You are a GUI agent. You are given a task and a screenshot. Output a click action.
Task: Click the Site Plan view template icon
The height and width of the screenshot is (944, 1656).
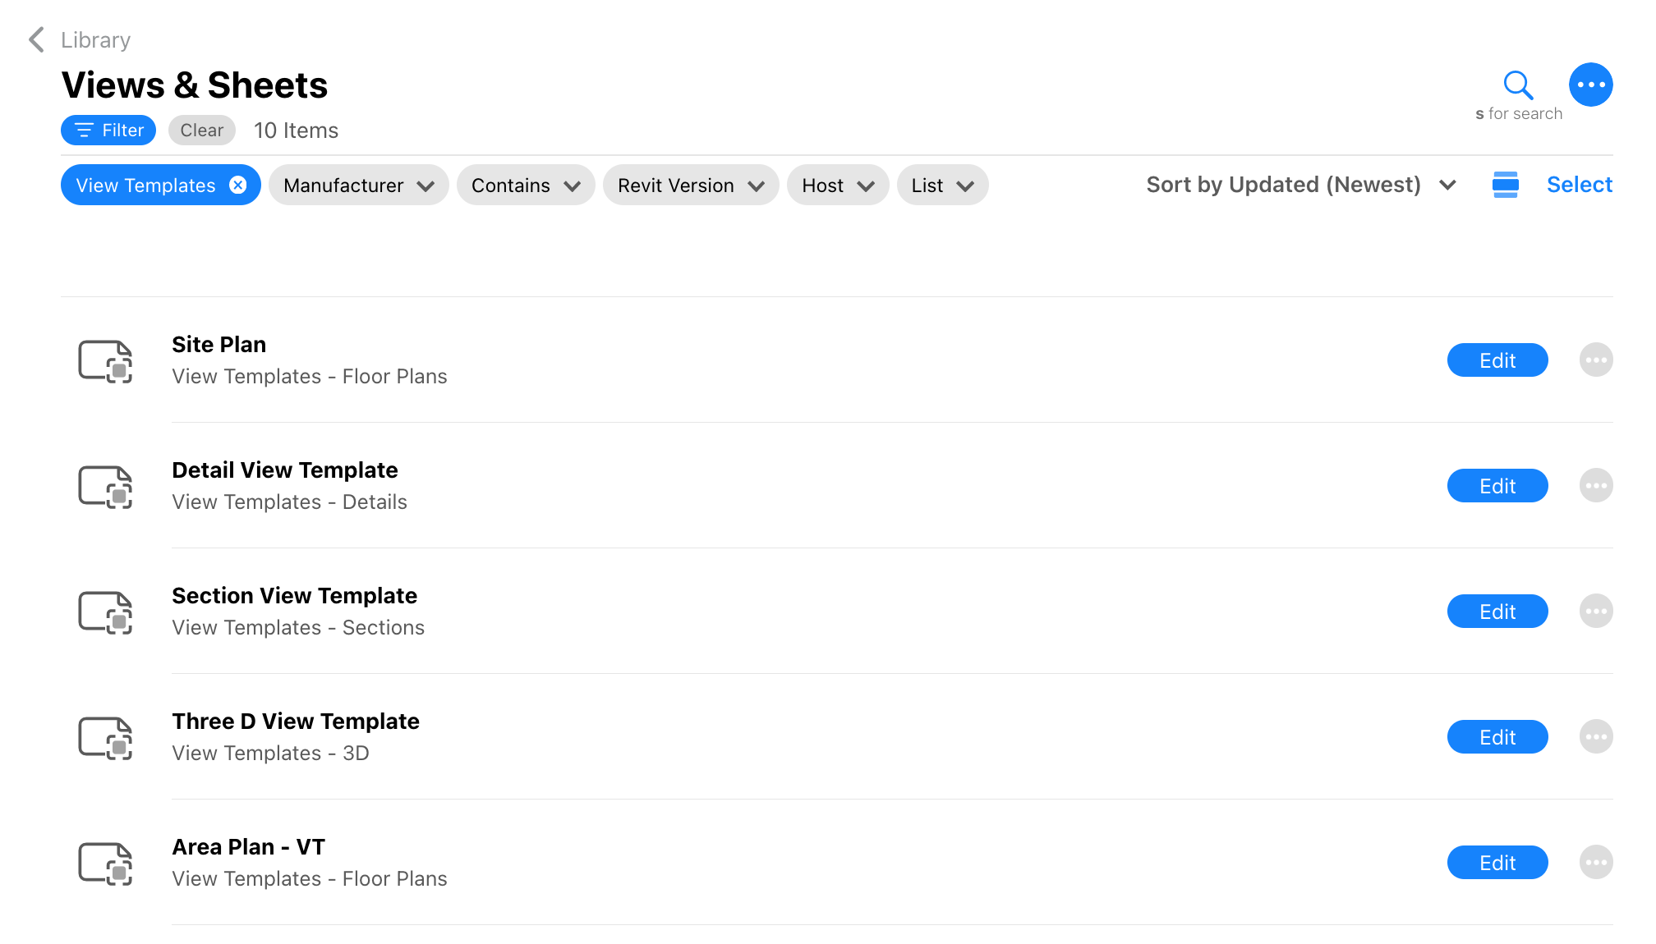[106, 360]
